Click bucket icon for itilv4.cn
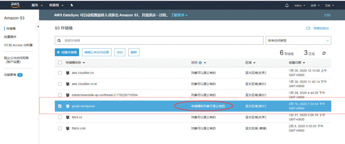Image resolution: width=345 pixels, height=144 pixels. (x=67, y=117)
